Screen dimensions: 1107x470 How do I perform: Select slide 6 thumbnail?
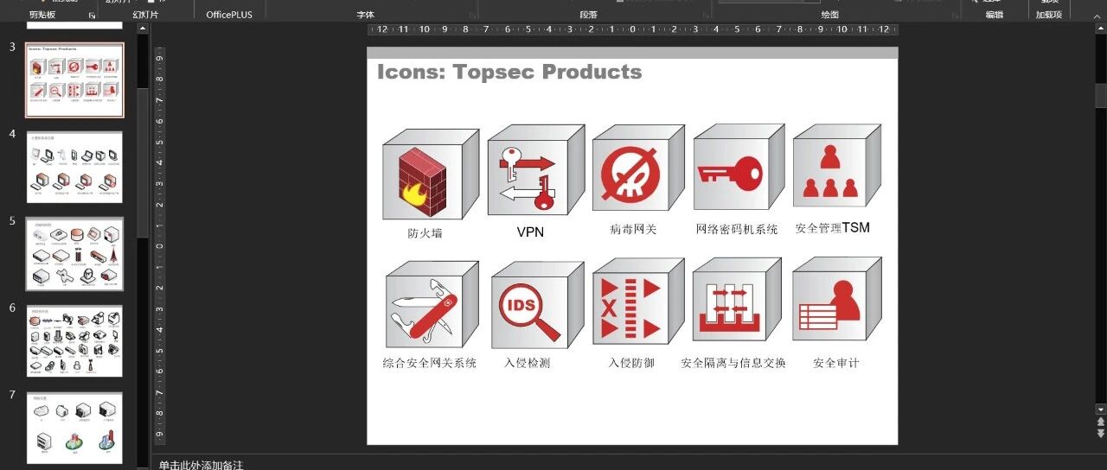(x=74, y=340)
